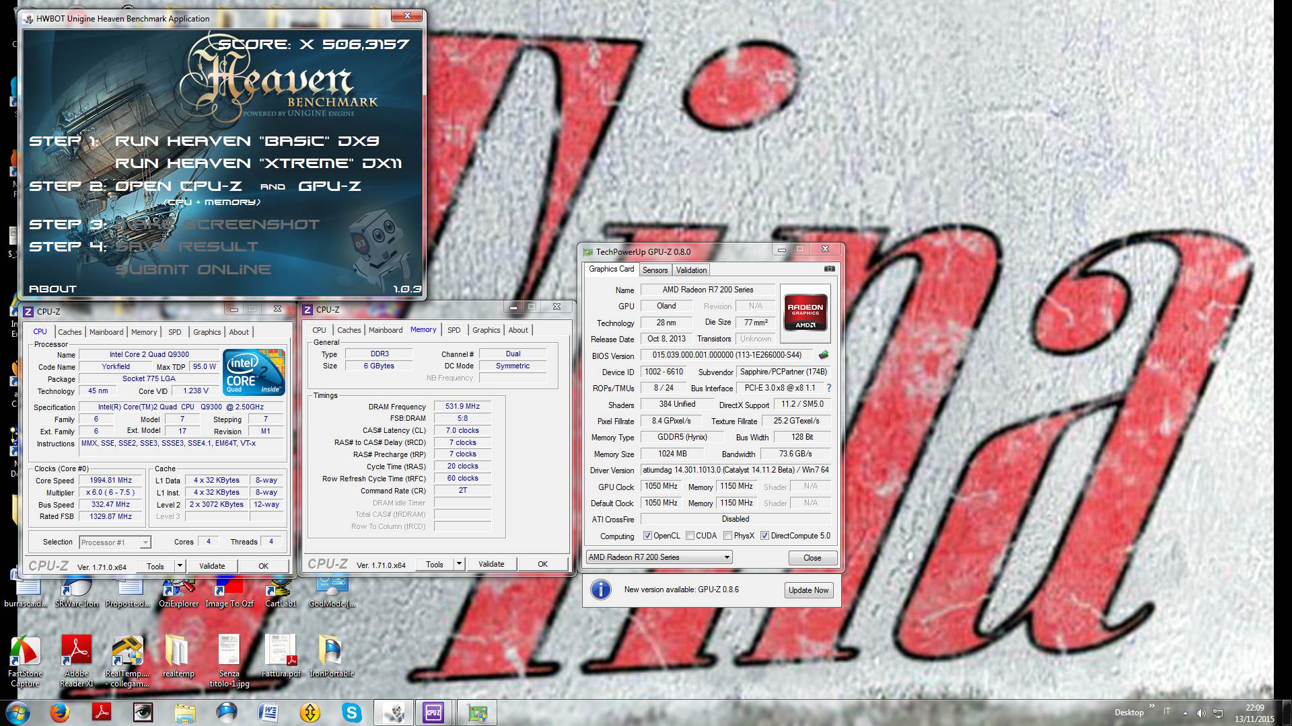Image resolution: width=1292 pixels, height=726 pixels.
Task: Open the Bus Interface question mark help
Action: pos(828,388)
